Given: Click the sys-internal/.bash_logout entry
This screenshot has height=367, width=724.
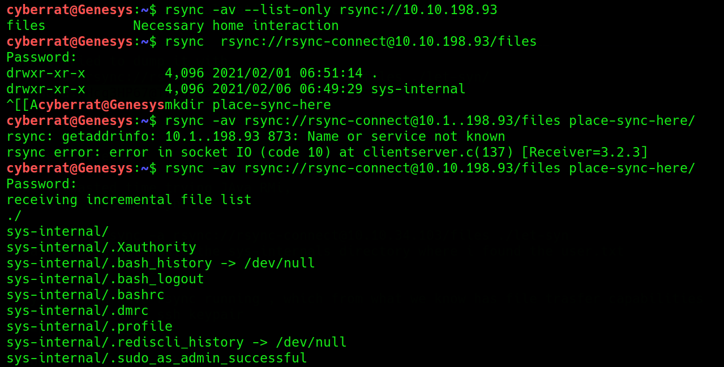Looking at the screenshot, I should click(105, 279).
